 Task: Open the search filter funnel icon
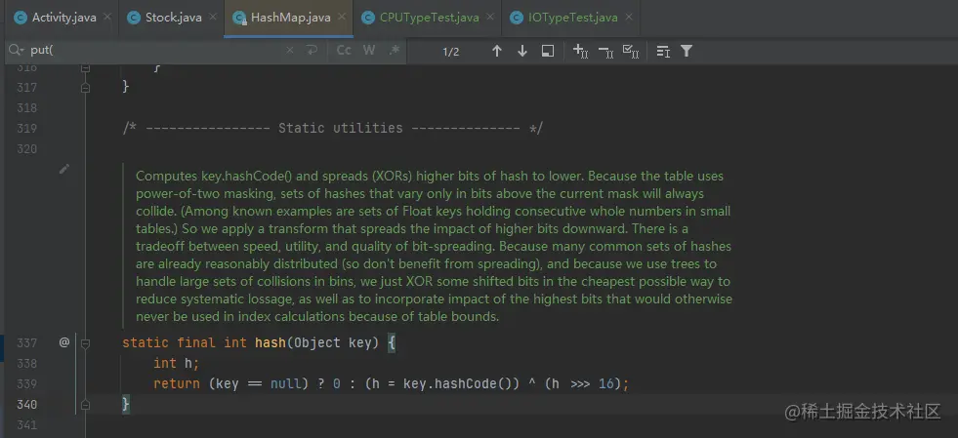[x=687, y=52]
